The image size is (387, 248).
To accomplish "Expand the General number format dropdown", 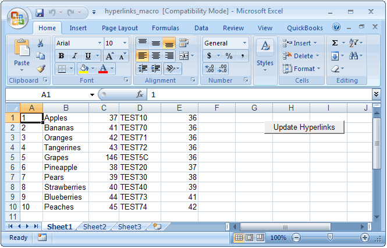I will 244,43.
